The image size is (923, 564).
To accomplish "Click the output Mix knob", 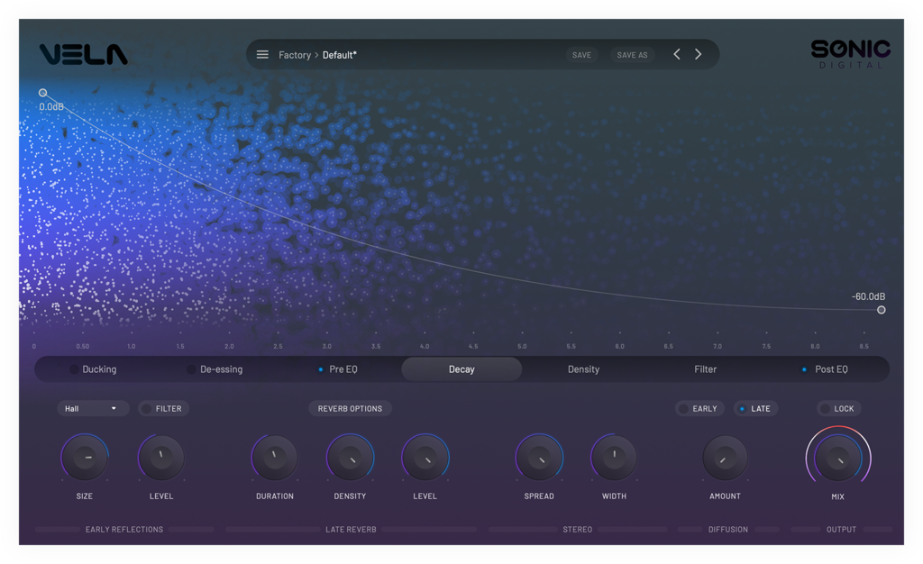I will tap(837, 456).
